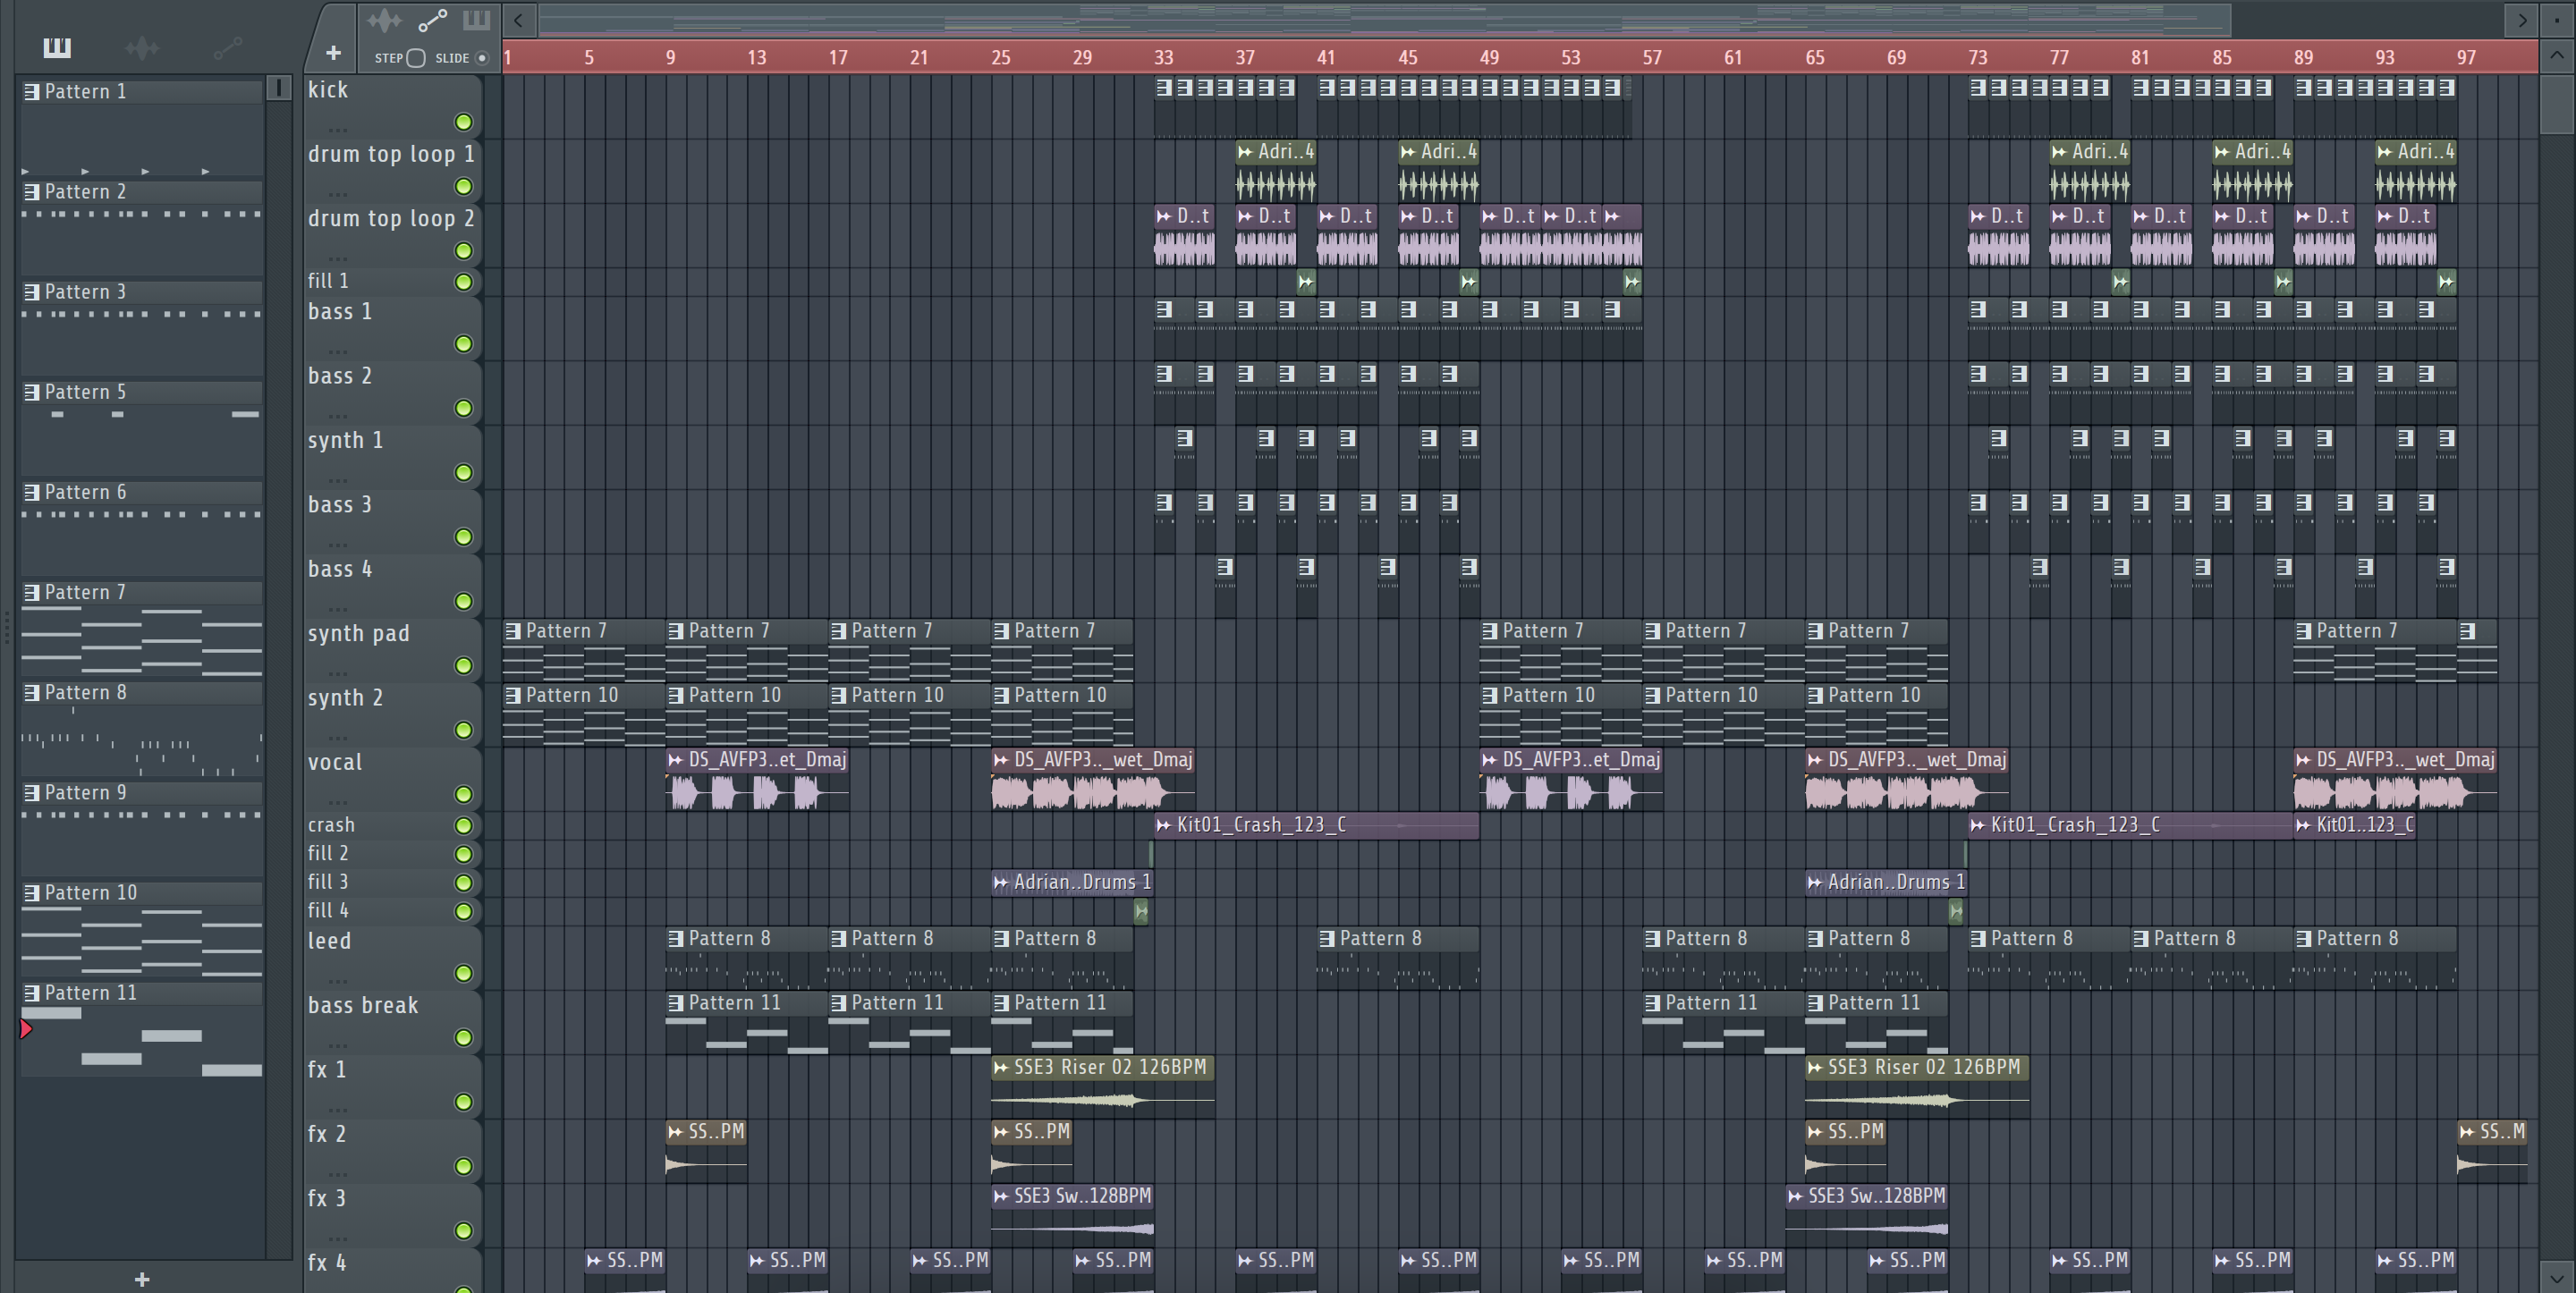
Task: Open clip menu of DS_AVFP3 vocal at bar 9
Action: [x=676, y=760]
